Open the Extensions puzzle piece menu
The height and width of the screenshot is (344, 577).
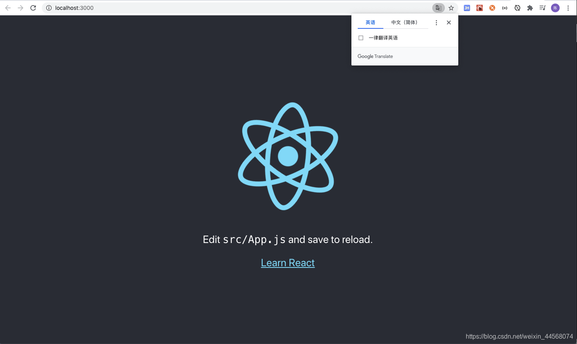tap(530, 8)
